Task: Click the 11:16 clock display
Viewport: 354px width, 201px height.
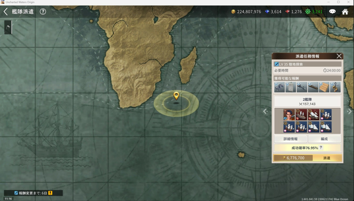Action: pyautogui.click(x=8, y=199)
